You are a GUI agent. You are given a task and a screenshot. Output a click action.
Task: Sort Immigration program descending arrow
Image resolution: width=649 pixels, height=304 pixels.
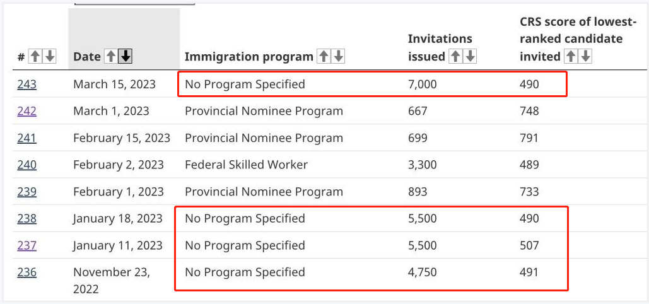338,56
